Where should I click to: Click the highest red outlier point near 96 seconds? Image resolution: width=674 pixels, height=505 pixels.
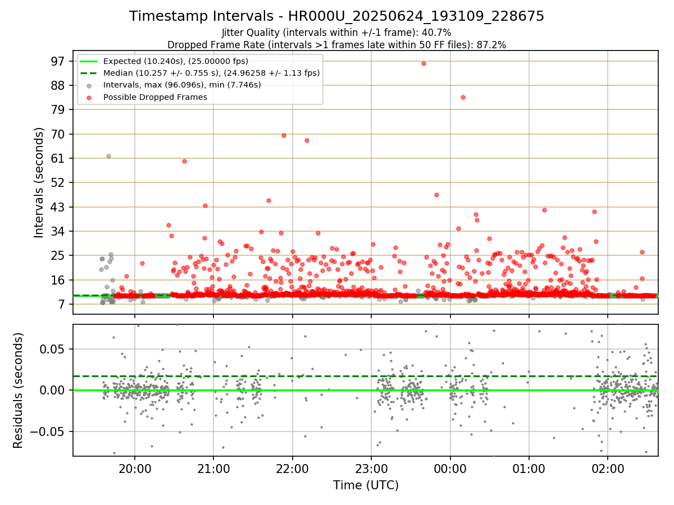[423, 63]
